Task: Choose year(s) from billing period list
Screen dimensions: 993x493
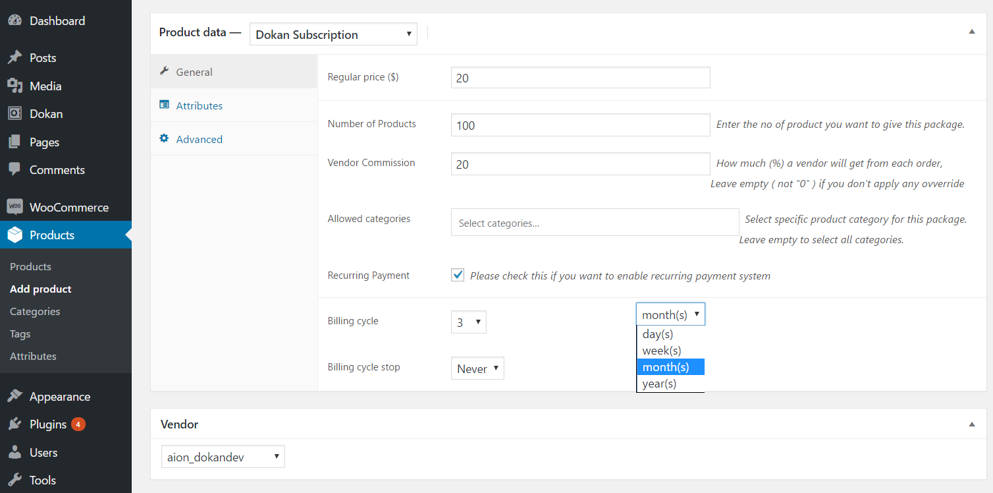Action: (x=670, y=384)
